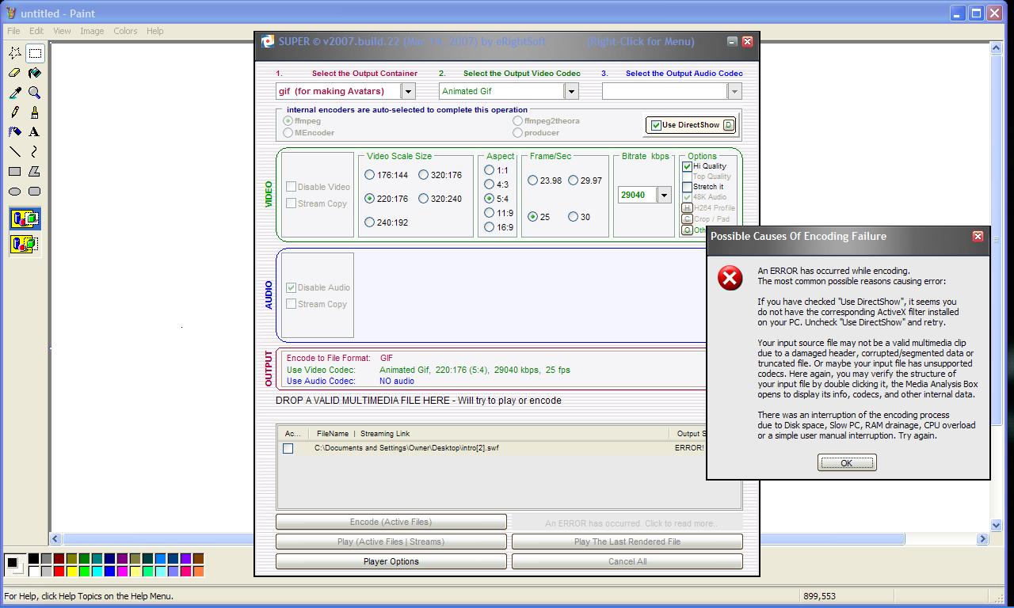Viewport: 1014px width, 608px height.
Task: Select the Eraser tool
Action: (14, 73)
